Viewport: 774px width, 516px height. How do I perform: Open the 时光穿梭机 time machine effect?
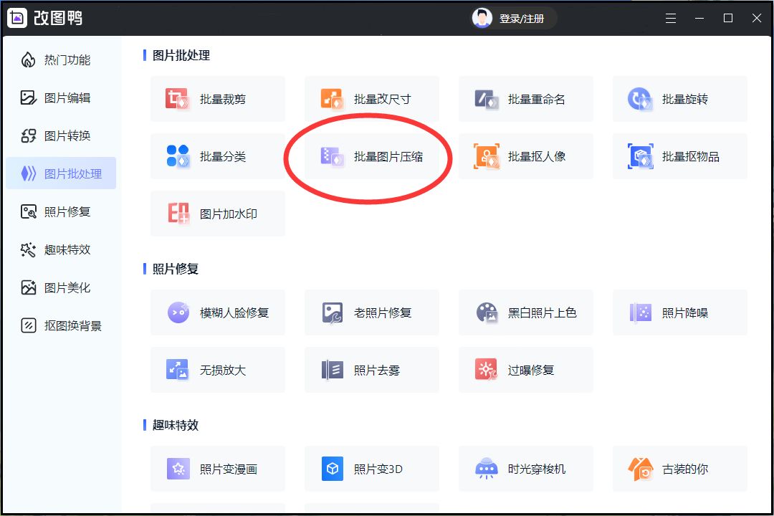(x=525, y=469)
